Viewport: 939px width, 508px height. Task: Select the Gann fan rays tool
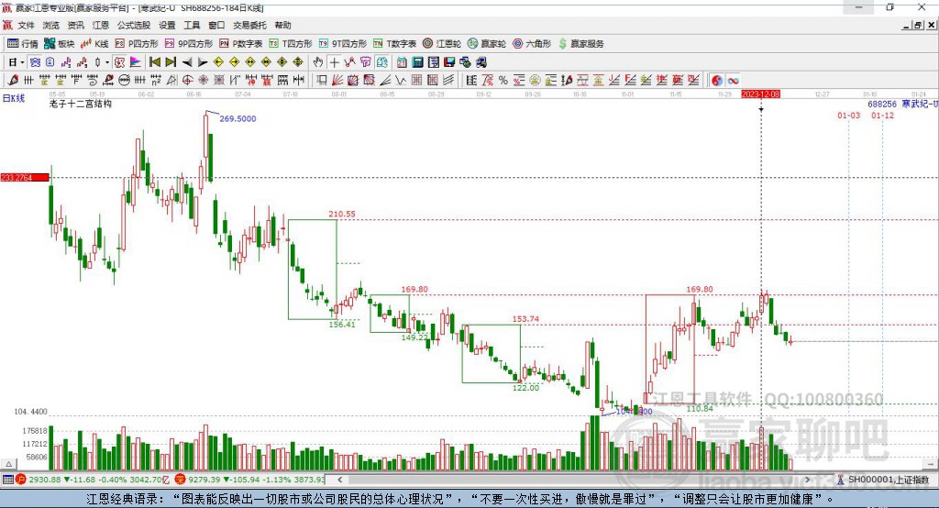pos(338,81)
